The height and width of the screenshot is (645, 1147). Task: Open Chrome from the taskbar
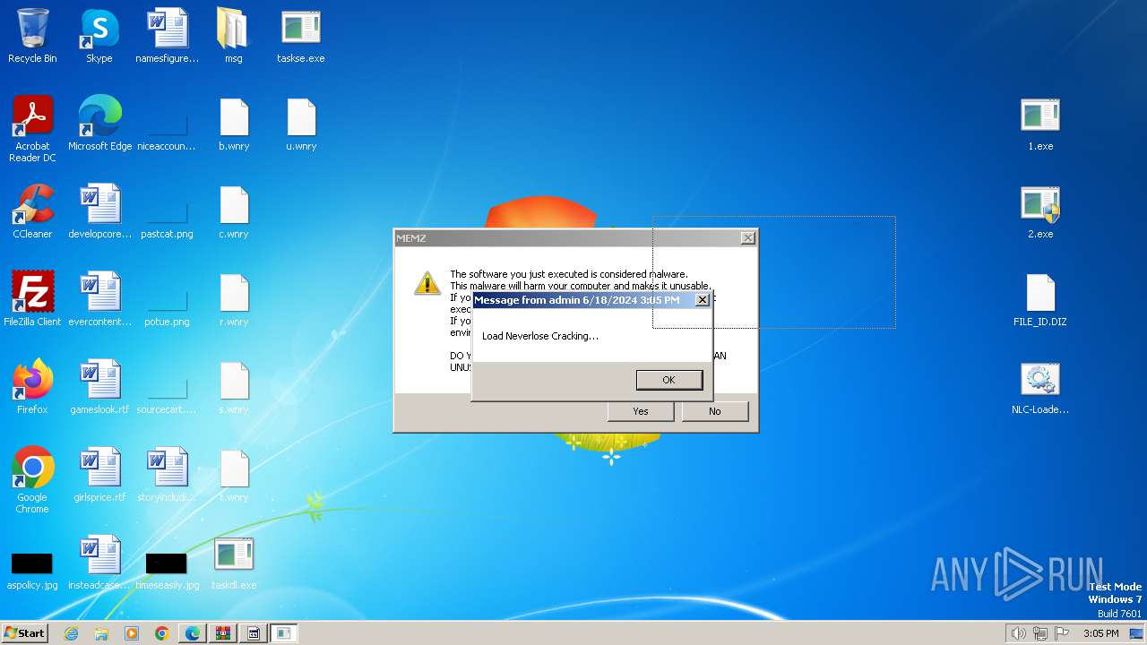tap(162, 633)
